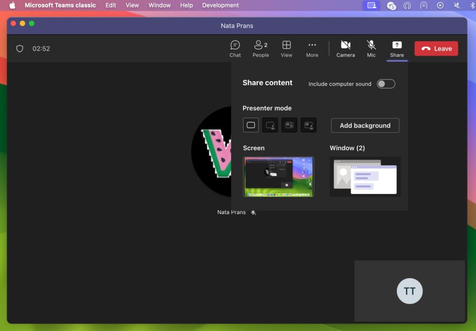Turn on the Camera
This screenshot has width=476, height=331.
coord(345,48)
